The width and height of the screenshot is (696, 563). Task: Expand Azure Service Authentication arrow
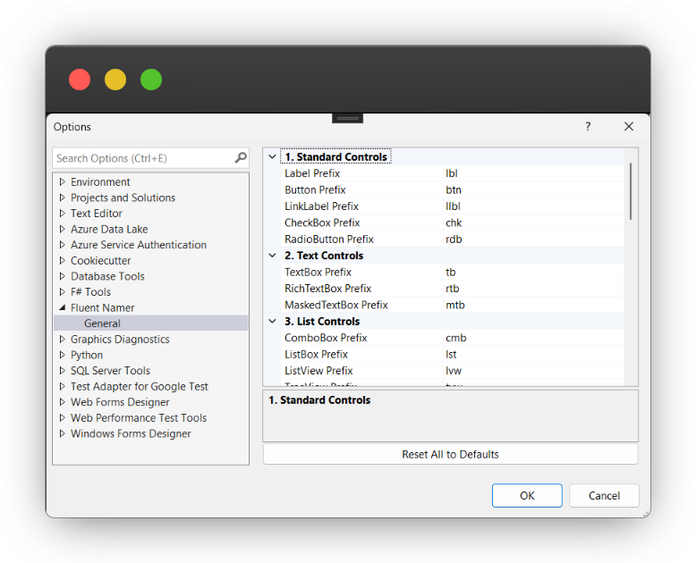pyautogui.click(x=62, y=245)
